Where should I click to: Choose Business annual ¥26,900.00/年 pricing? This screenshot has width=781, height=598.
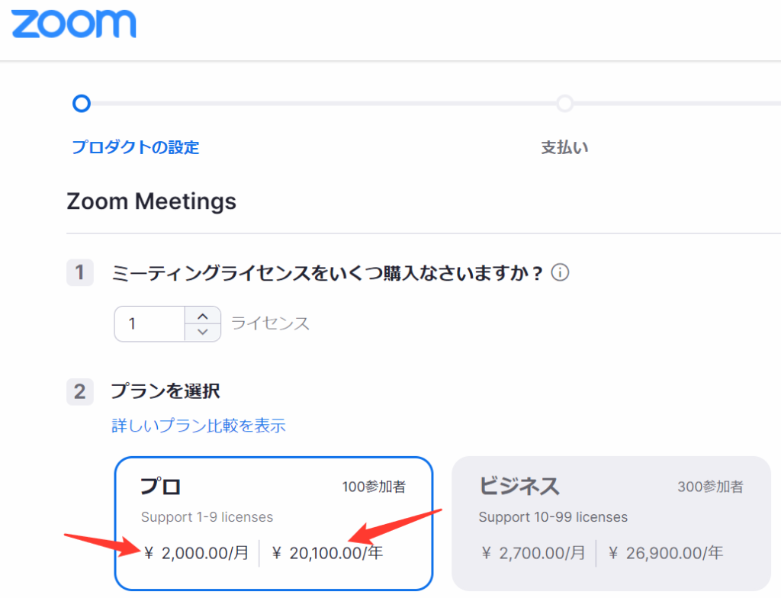[x=665, y=553]
